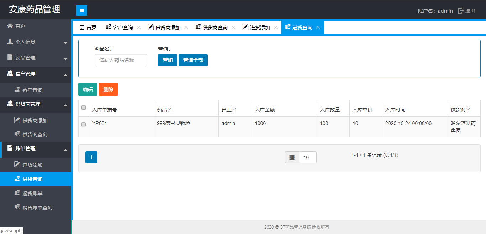Switch to the 供货商查询 tab
This screenshot has height=234, width=486.
pos(215,27)
